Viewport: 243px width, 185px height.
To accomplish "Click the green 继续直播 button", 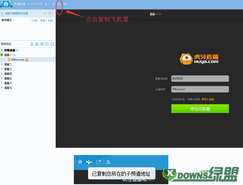I will pos(200,108).
